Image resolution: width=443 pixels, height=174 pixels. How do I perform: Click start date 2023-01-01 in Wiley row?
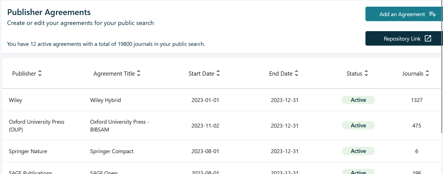(x=205, y=100)
